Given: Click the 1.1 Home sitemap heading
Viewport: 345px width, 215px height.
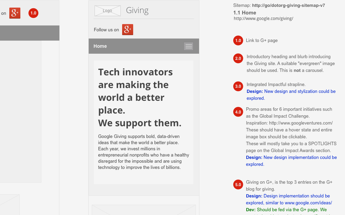Looking at the screenshot, I should 245,13.
